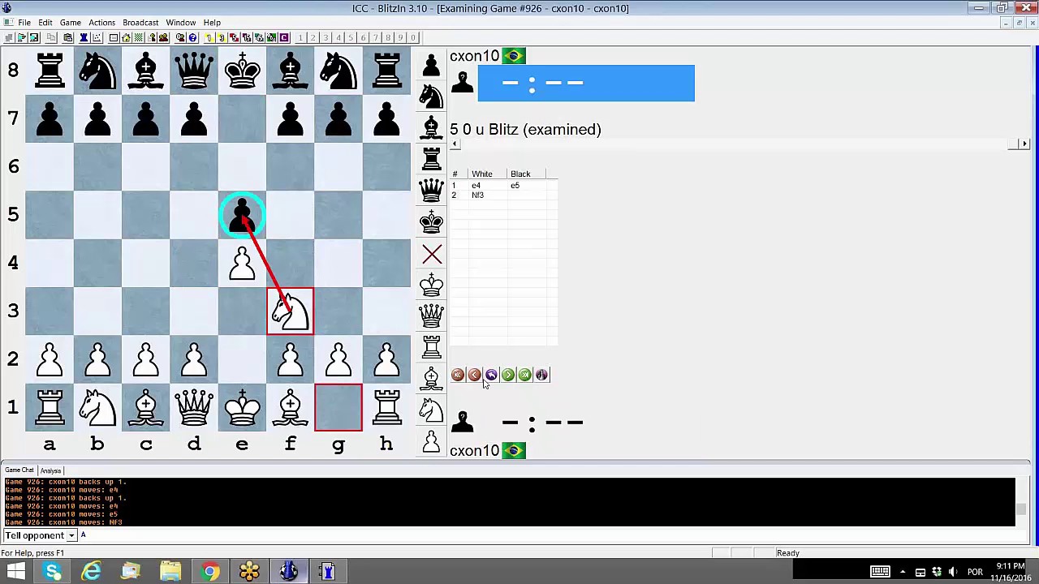Open the File menu
Screen dimensions: 1039x584
[24, 23]
